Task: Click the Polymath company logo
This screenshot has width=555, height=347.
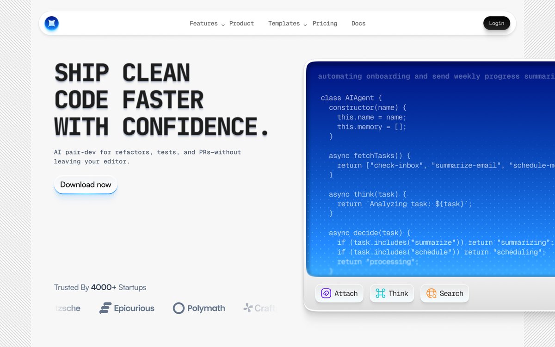Action: [199, 308]
